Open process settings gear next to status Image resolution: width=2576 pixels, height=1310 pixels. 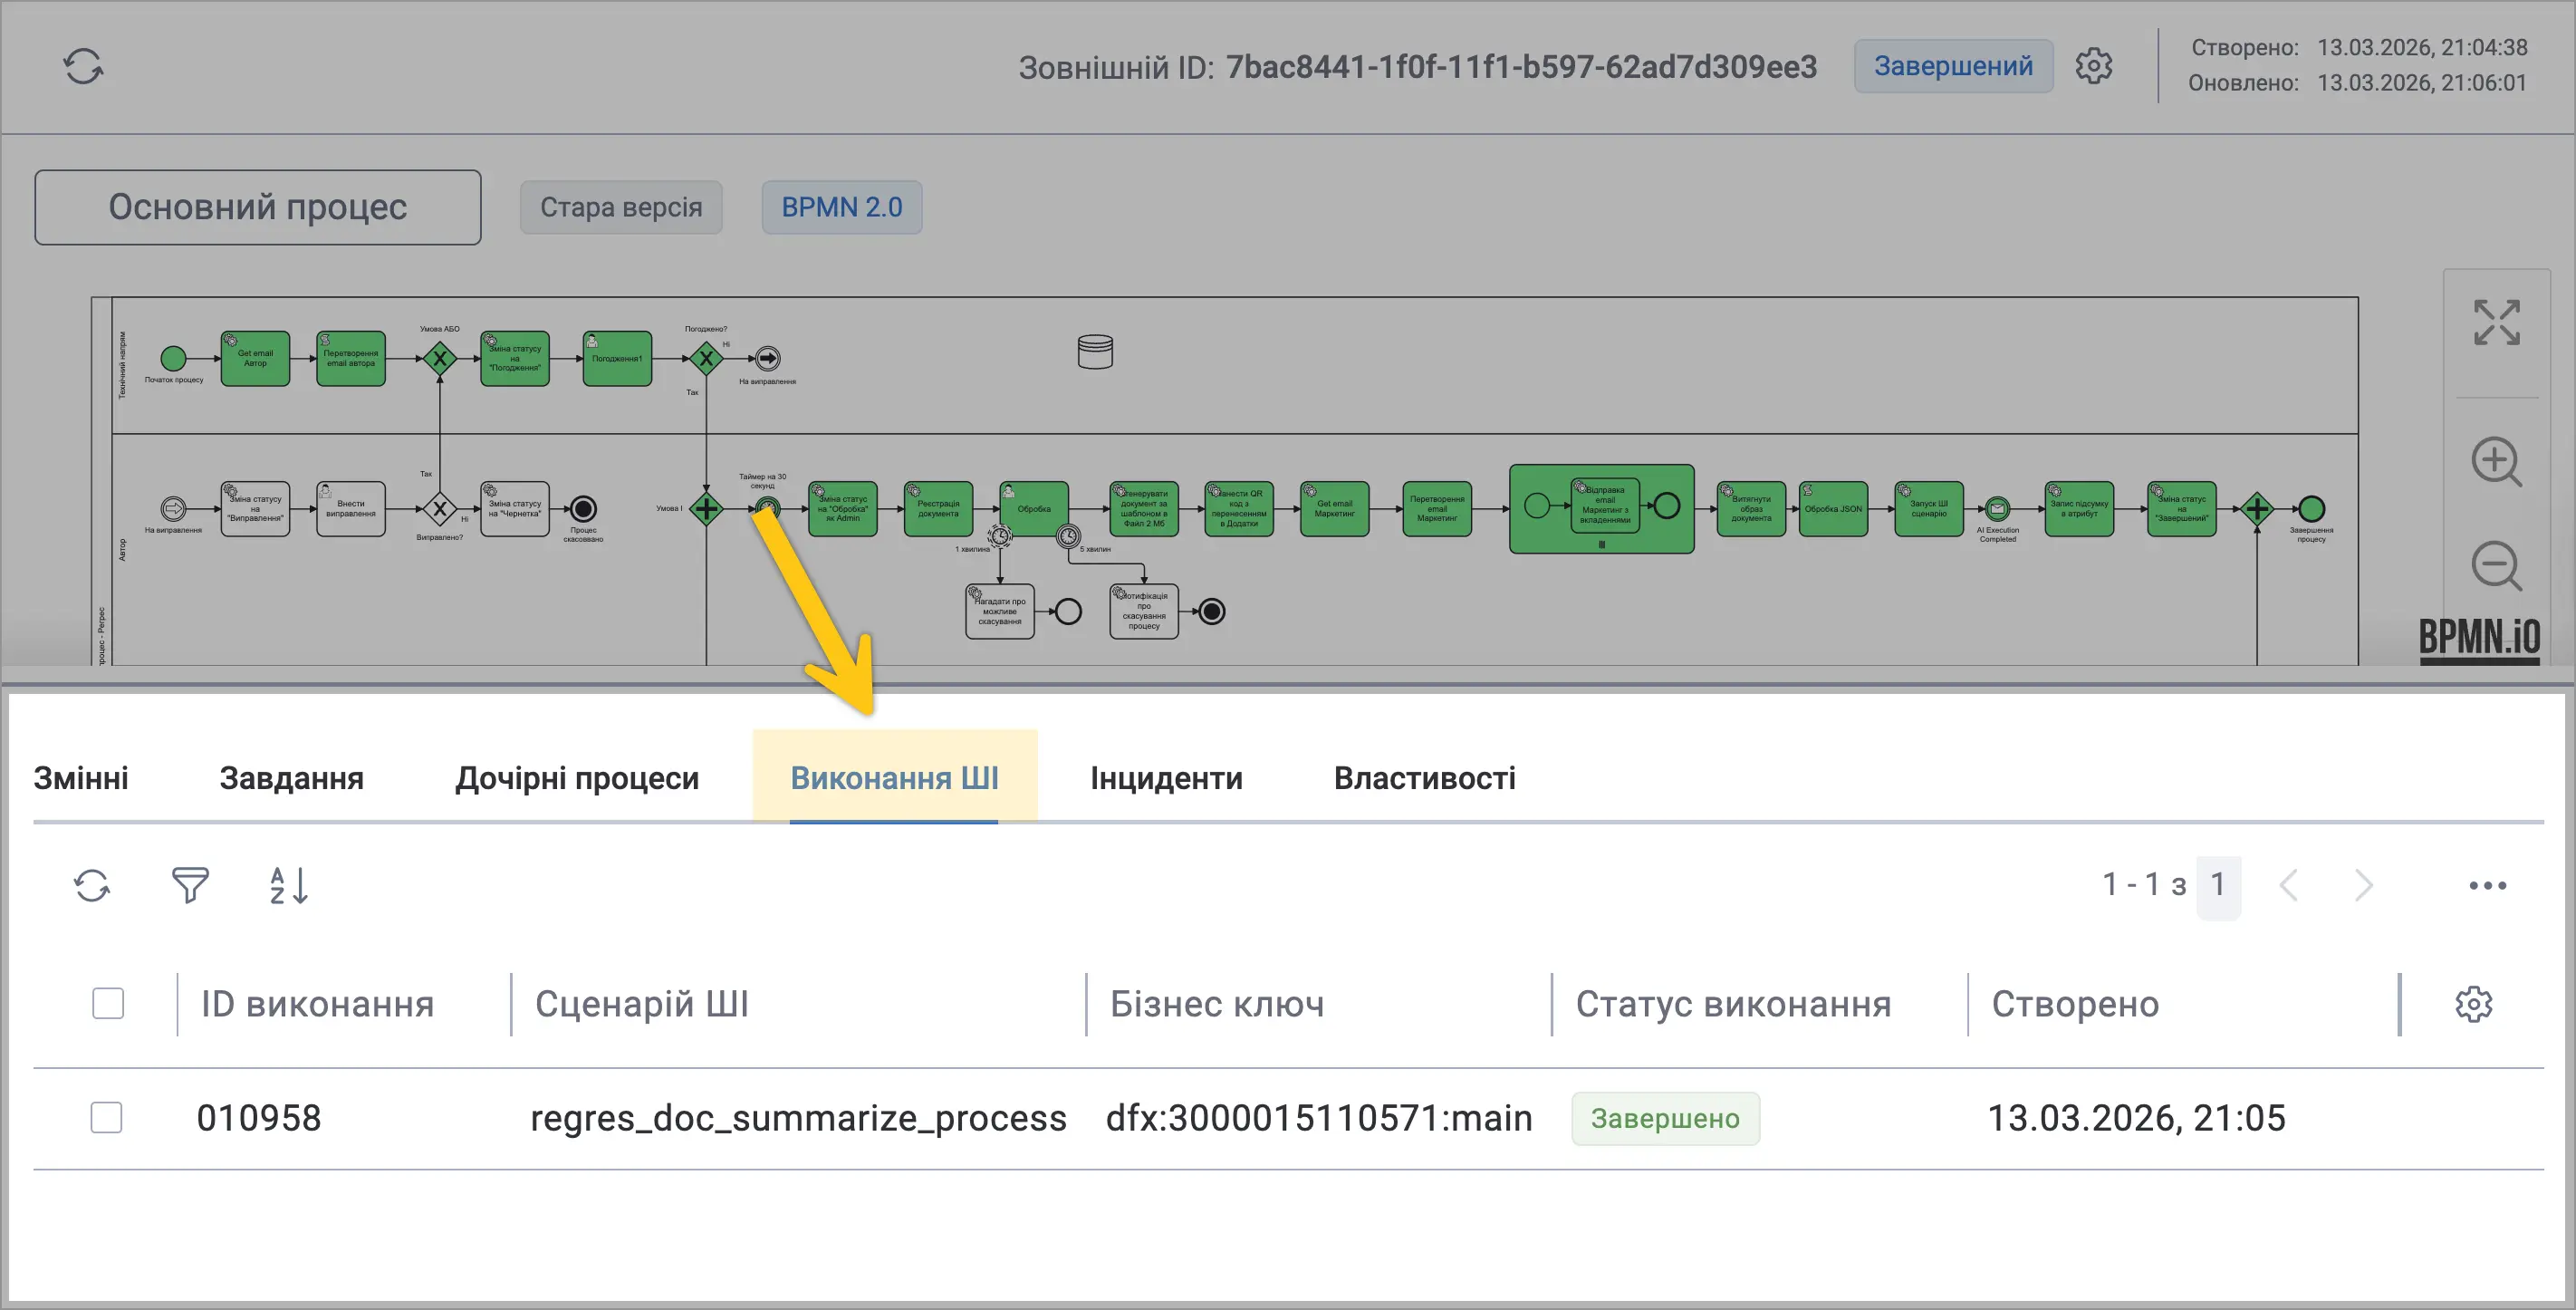point(2093,66)
